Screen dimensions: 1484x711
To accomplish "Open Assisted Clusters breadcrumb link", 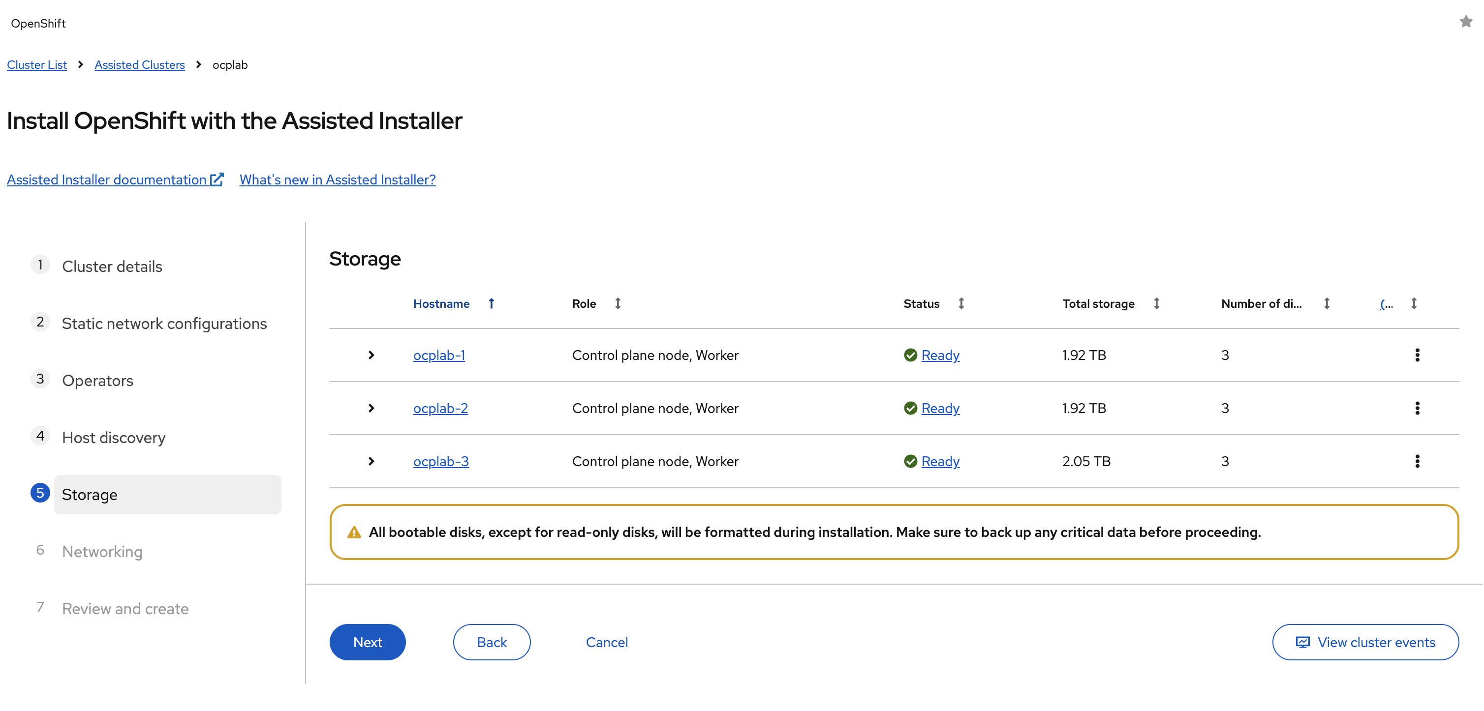I will tap(139, 64).
